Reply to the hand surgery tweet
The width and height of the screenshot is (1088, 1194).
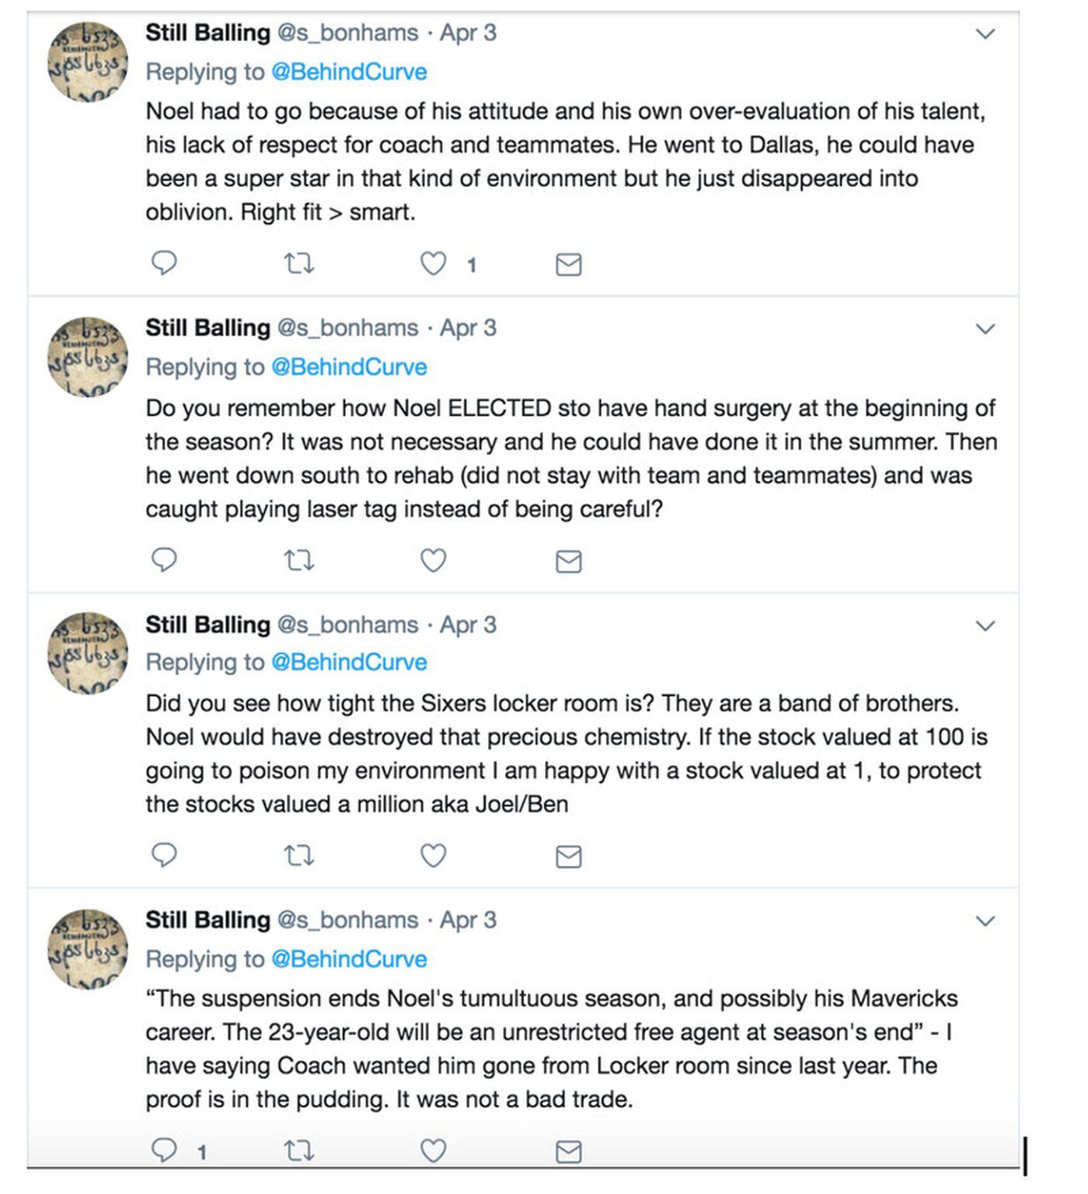(x=163, y=559)
